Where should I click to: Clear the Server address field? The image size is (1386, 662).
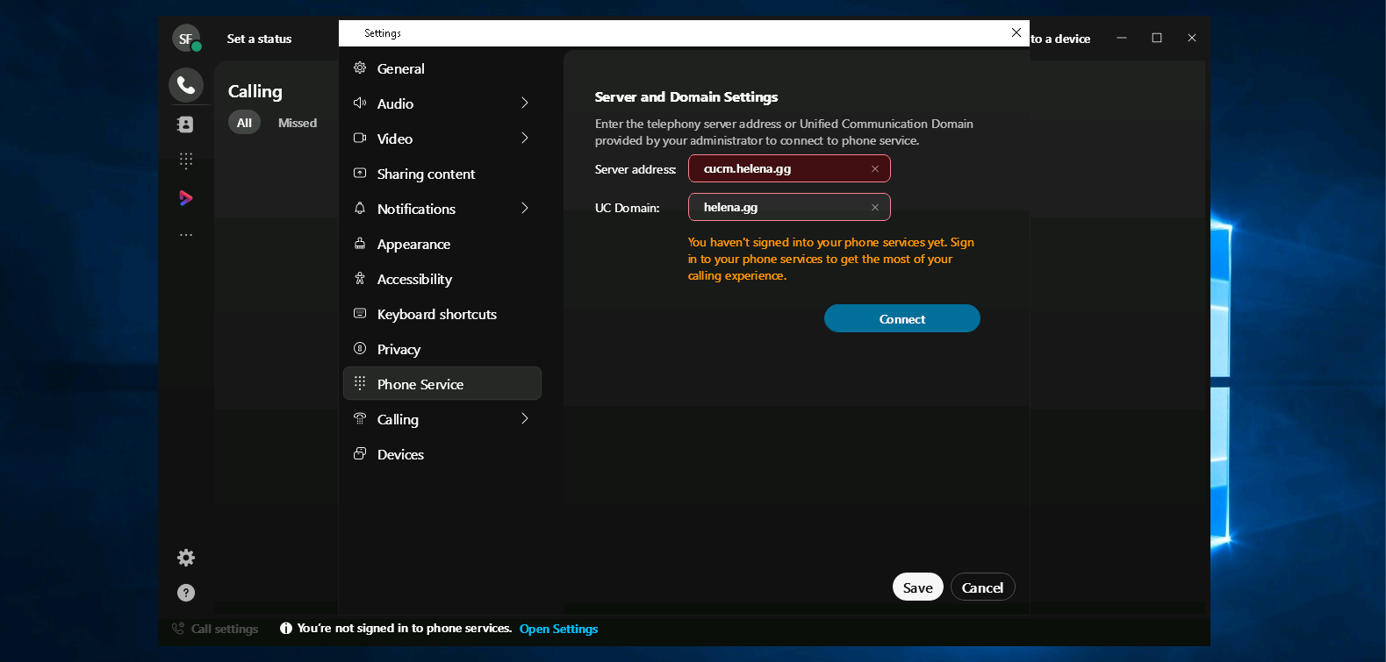pos(874,169)
